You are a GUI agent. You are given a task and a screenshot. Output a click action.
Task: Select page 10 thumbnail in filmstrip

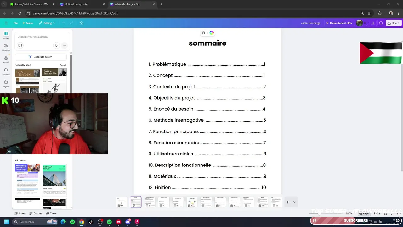[x=248, y=202]
